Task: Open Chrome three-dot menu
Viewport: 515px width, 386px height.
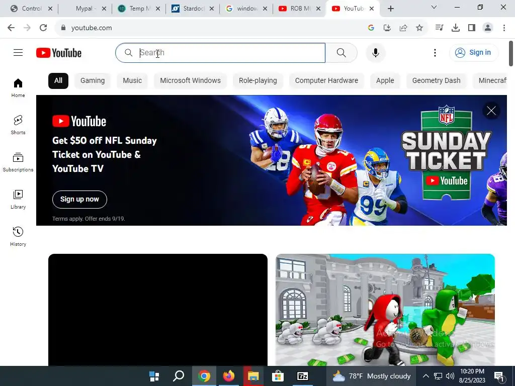Action: tap(504, 28)
